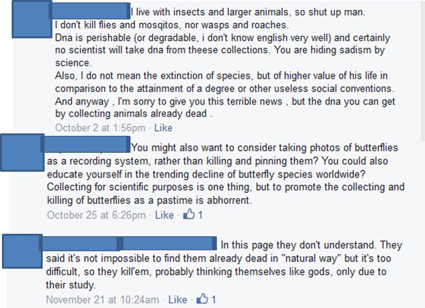This screenshot has height=308, width=425.
Task: Open the October 25 at 6:26pm timestamp
Action: tap(96, 215)
